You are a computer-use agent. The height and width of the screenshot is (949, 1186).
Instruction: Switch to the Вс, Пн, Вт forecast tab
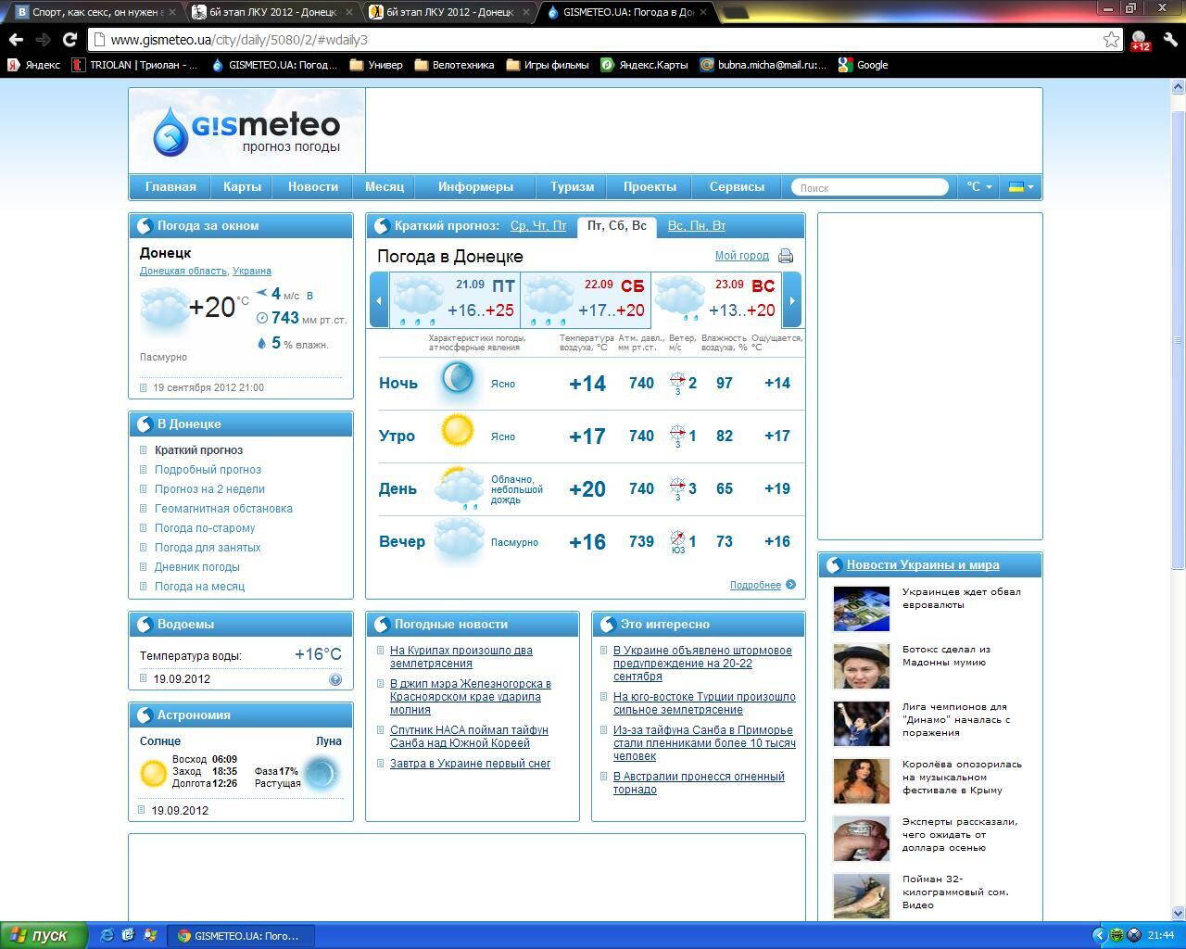[696, 226]
